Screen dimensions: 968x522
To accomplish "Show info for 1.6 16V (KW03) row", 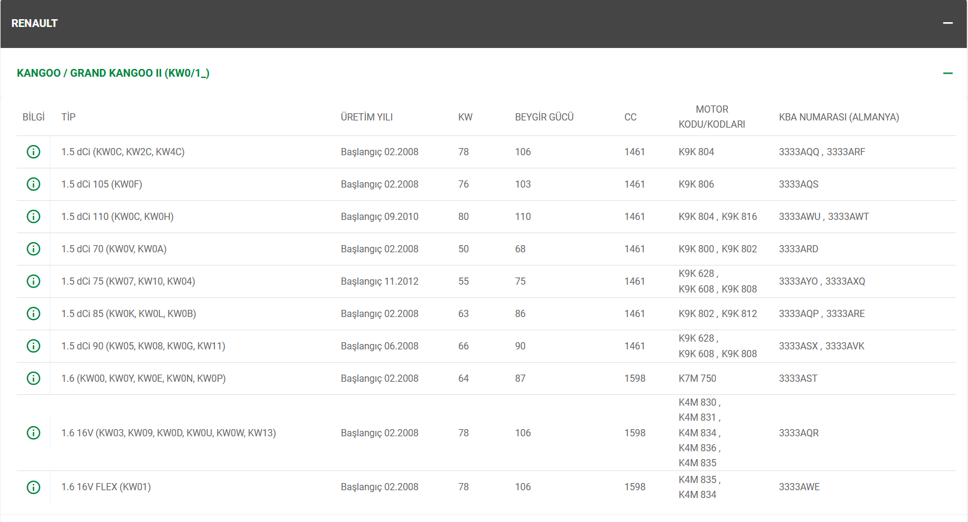I will click(34, 433).
